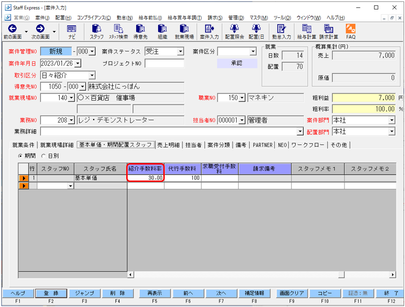Click the 削除 F4 button

click(x=117, y=293)
